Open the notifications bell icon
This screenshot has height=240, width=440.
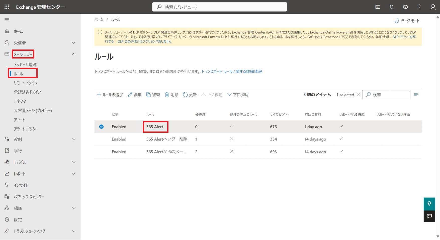391,7
